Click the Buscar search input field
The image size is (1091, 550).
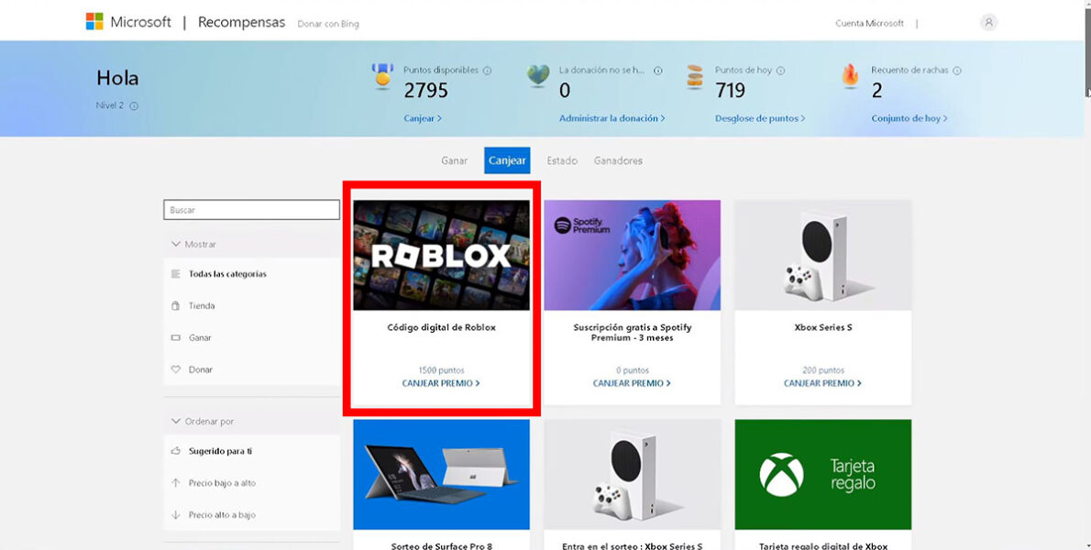(251, 209)
